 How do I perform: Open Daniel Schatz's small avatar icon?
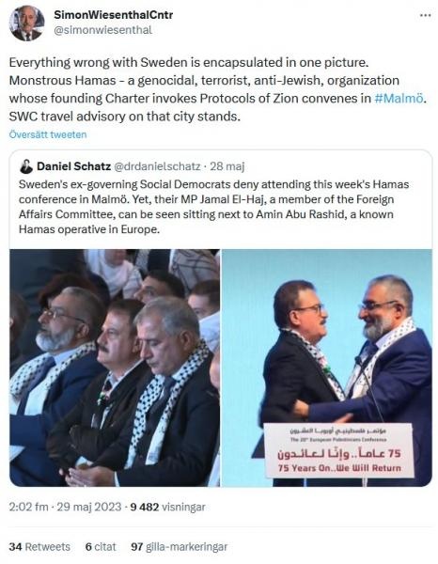tap(26, 166)
